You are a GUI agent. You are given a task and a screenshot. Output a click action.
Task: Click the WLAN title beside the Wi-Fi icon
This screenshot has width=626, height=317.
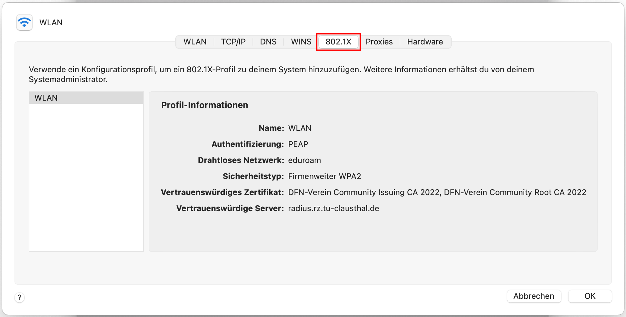(x=51, y=23)
